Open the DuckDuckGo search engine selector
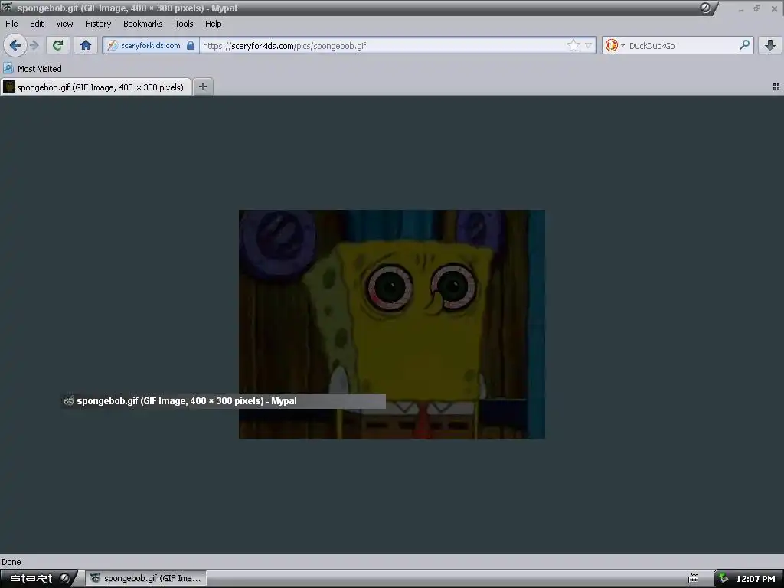Screen dimensions: 784x588 pyautogui.click(x=615, y=45)
